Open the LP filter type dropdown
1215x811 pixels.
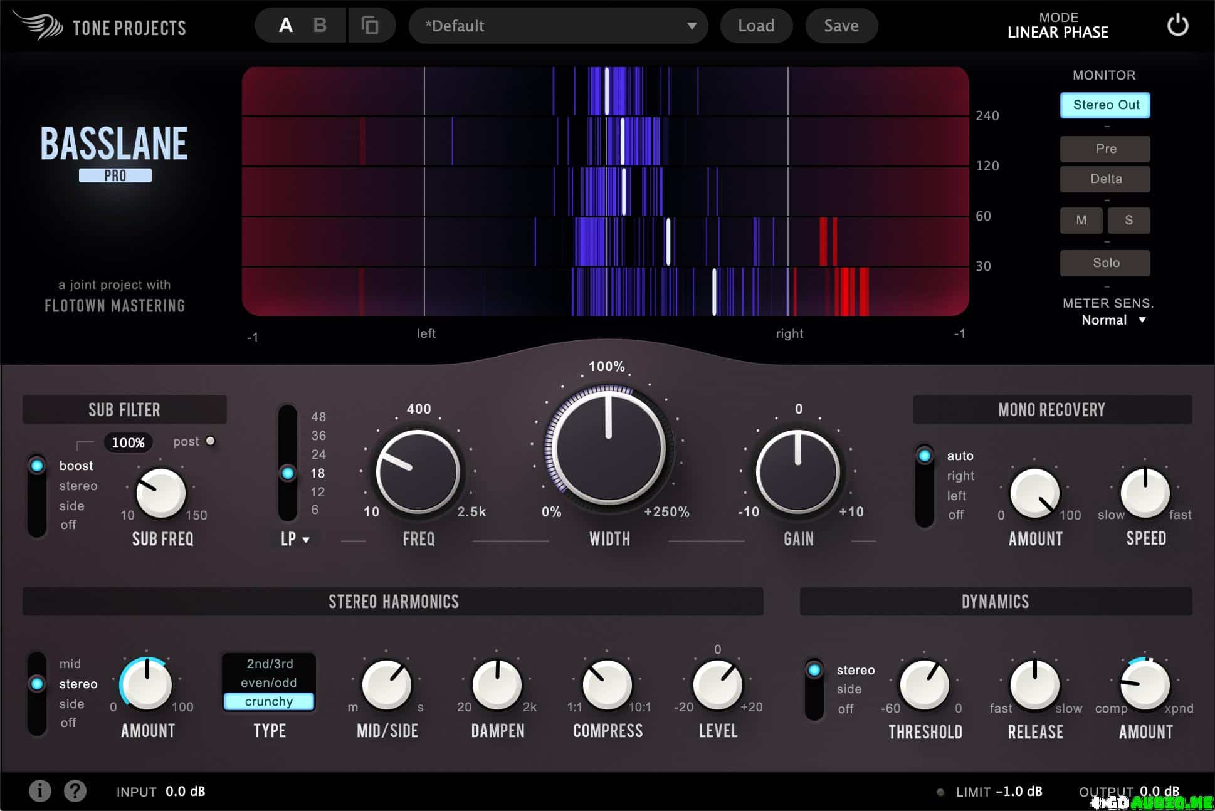pyautogui.click(x=295, y=539)
